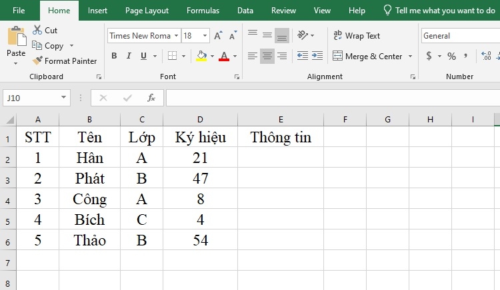Screen dimensions: 500x290
Task: Enable Wrap Text
Action: [357, 35]
